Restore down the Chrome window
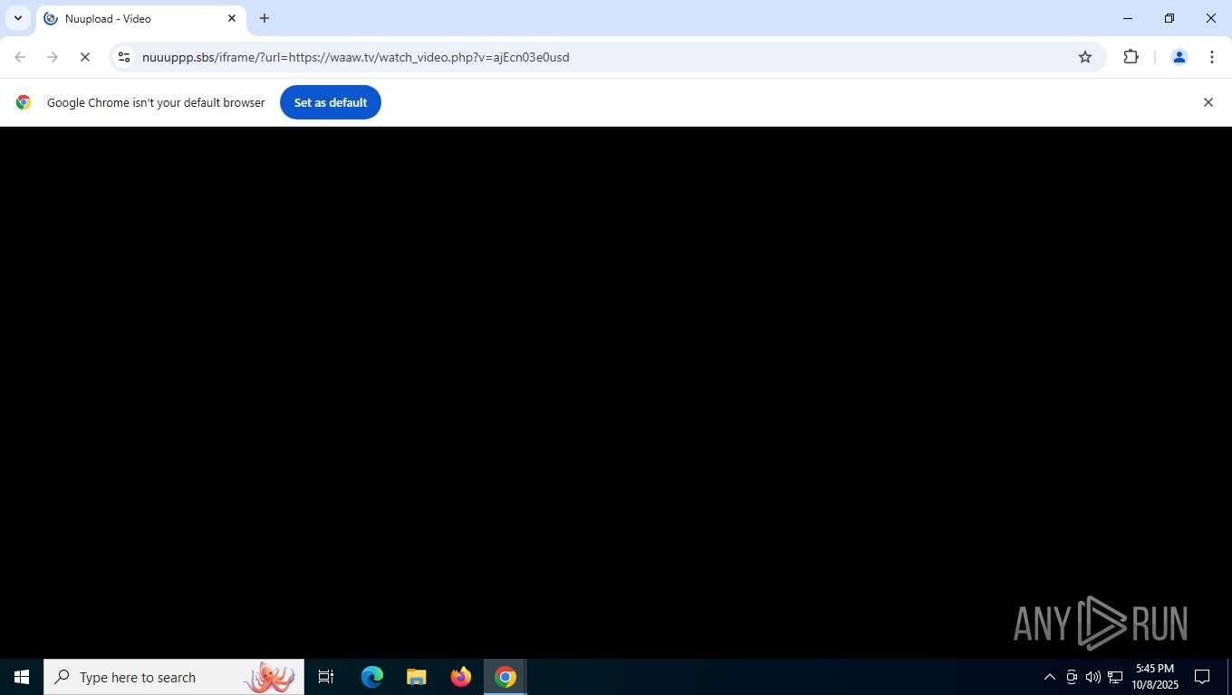1232x695 pixels. 1169,18
